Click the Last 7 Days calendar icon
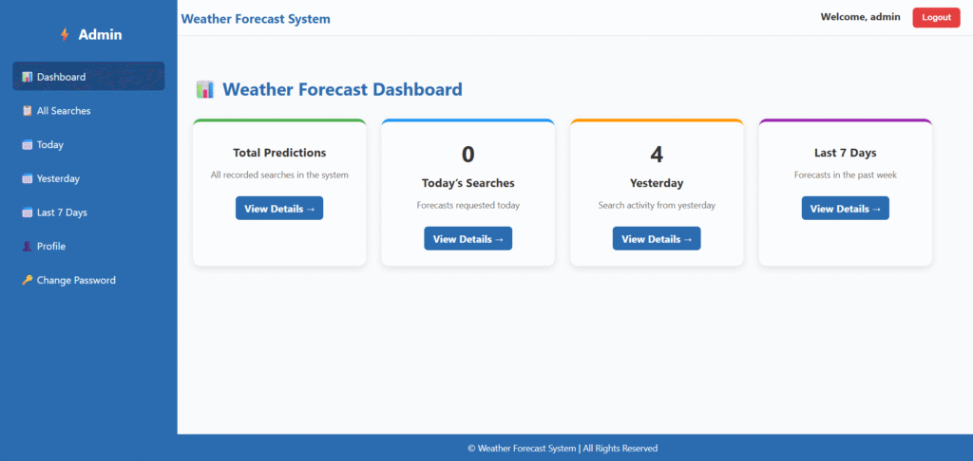This screenshot has height=461, width=973. [28, 212]
